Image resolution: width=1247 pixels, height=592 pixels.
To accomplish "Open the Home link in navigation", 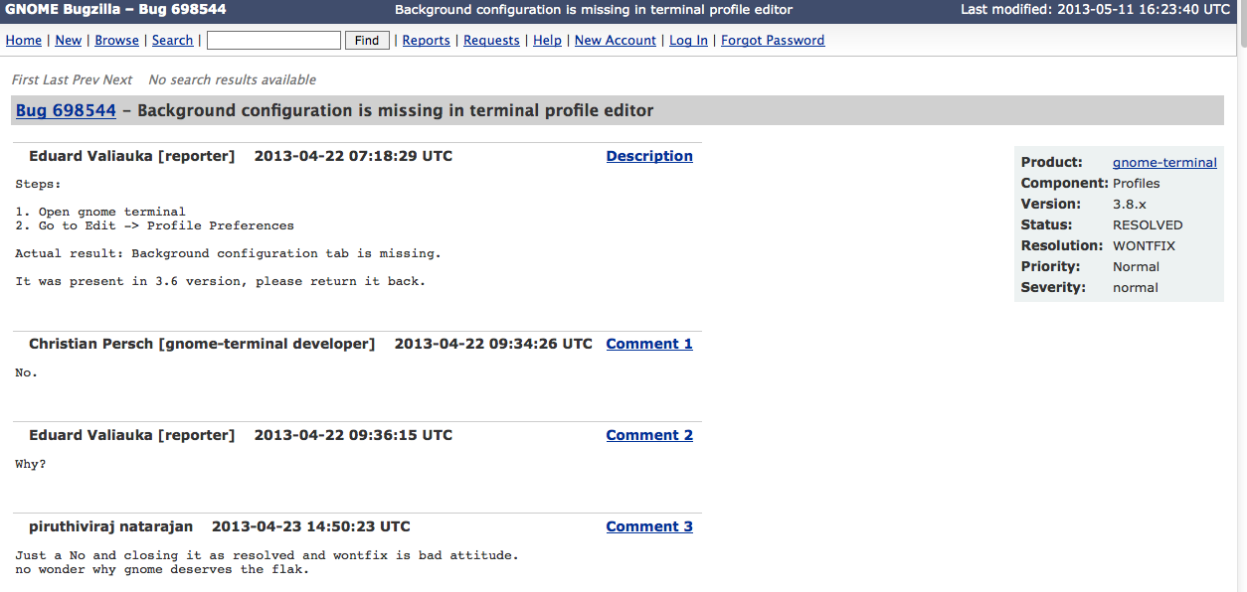I will [x=24, y=41].
